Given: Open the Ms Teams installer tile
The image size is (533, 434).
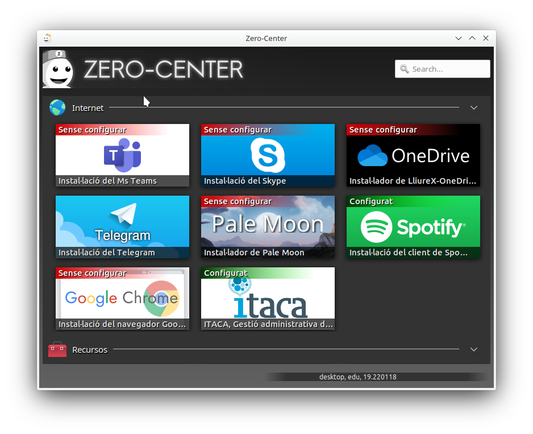Looking at the screenshot, I should coord(122,155).
